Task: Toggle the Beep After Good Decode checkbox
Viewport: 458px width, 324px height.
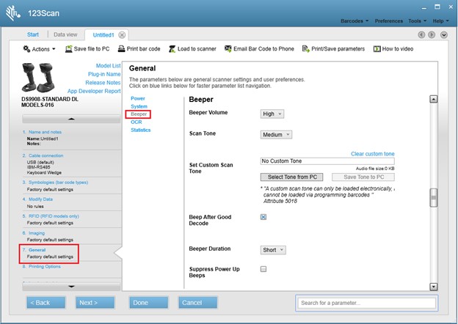Action: pyautogui.click(x=263, y=217)
